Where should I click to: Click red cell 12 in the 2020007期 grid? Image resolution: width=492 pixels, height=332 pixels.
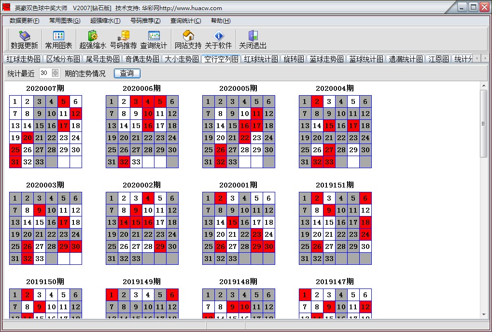[x=76, y=114]
